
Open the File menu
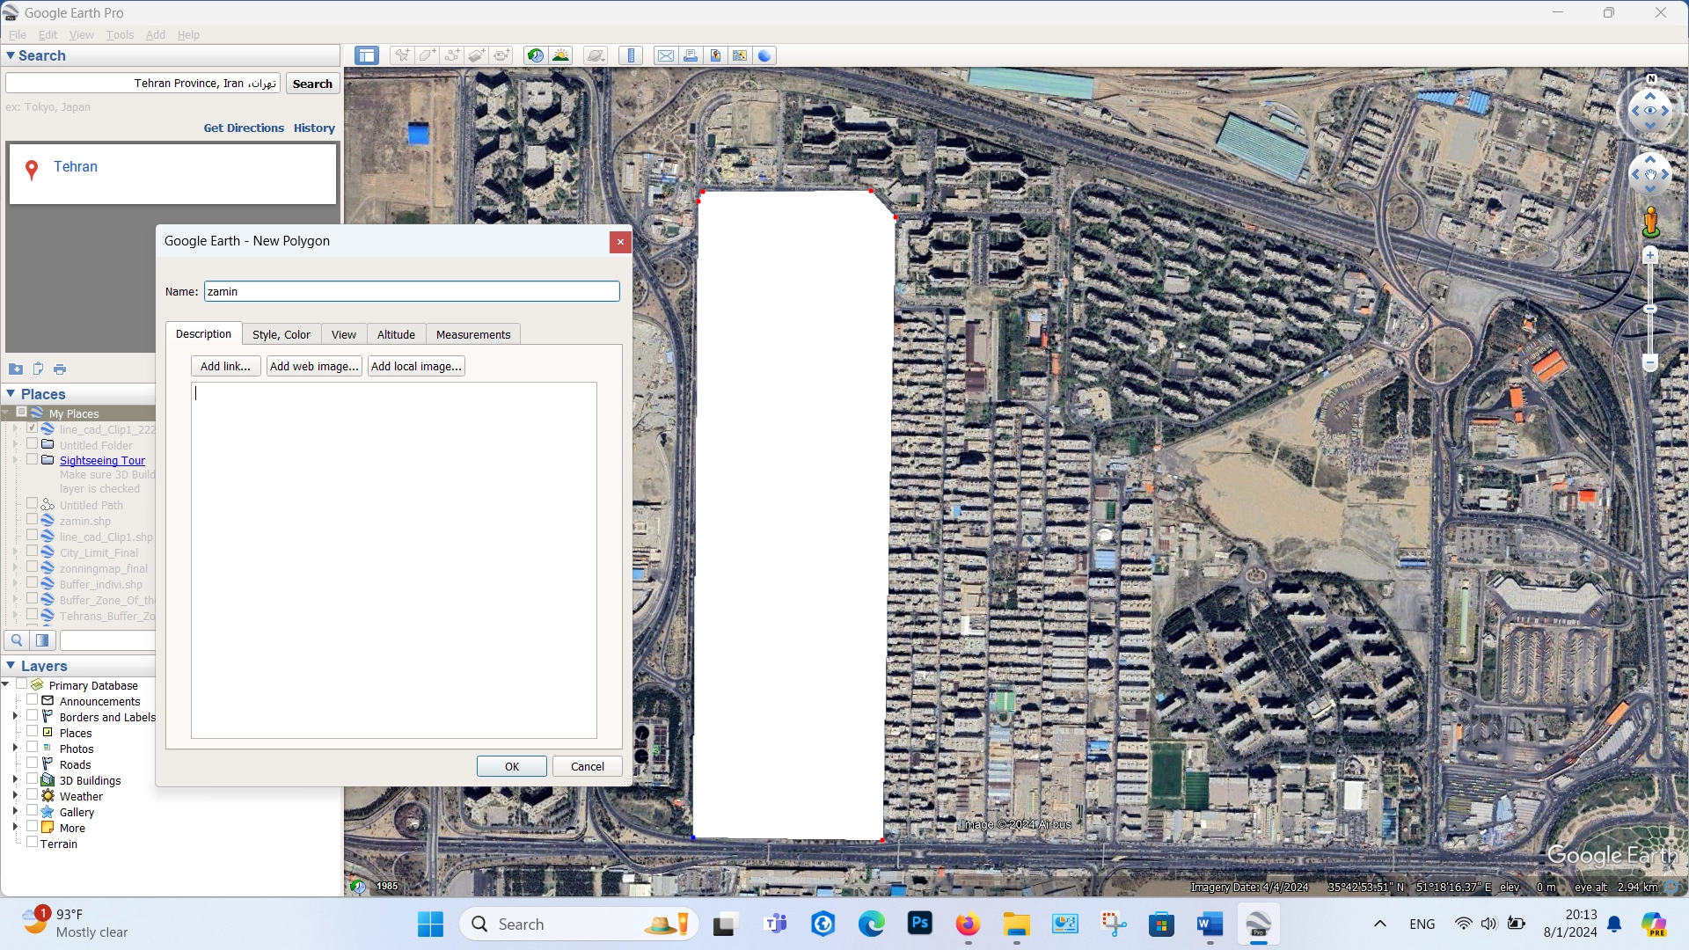point(18,34)
